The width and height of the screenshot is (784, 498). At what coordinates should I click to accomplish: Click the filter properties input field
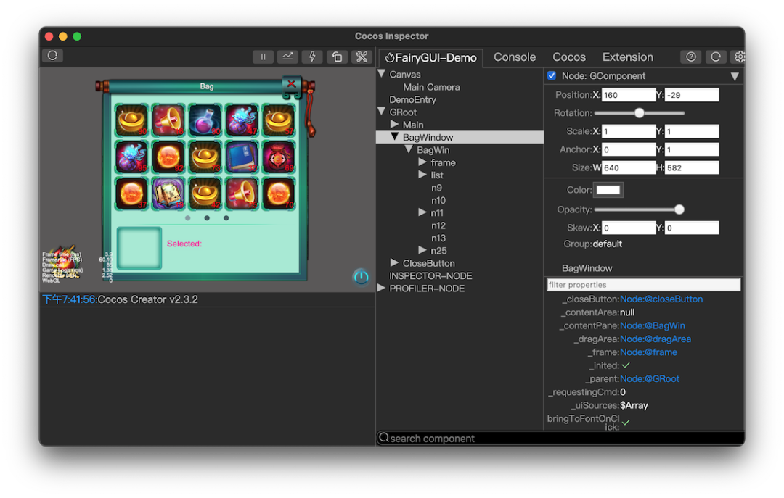tap(643, 285)
